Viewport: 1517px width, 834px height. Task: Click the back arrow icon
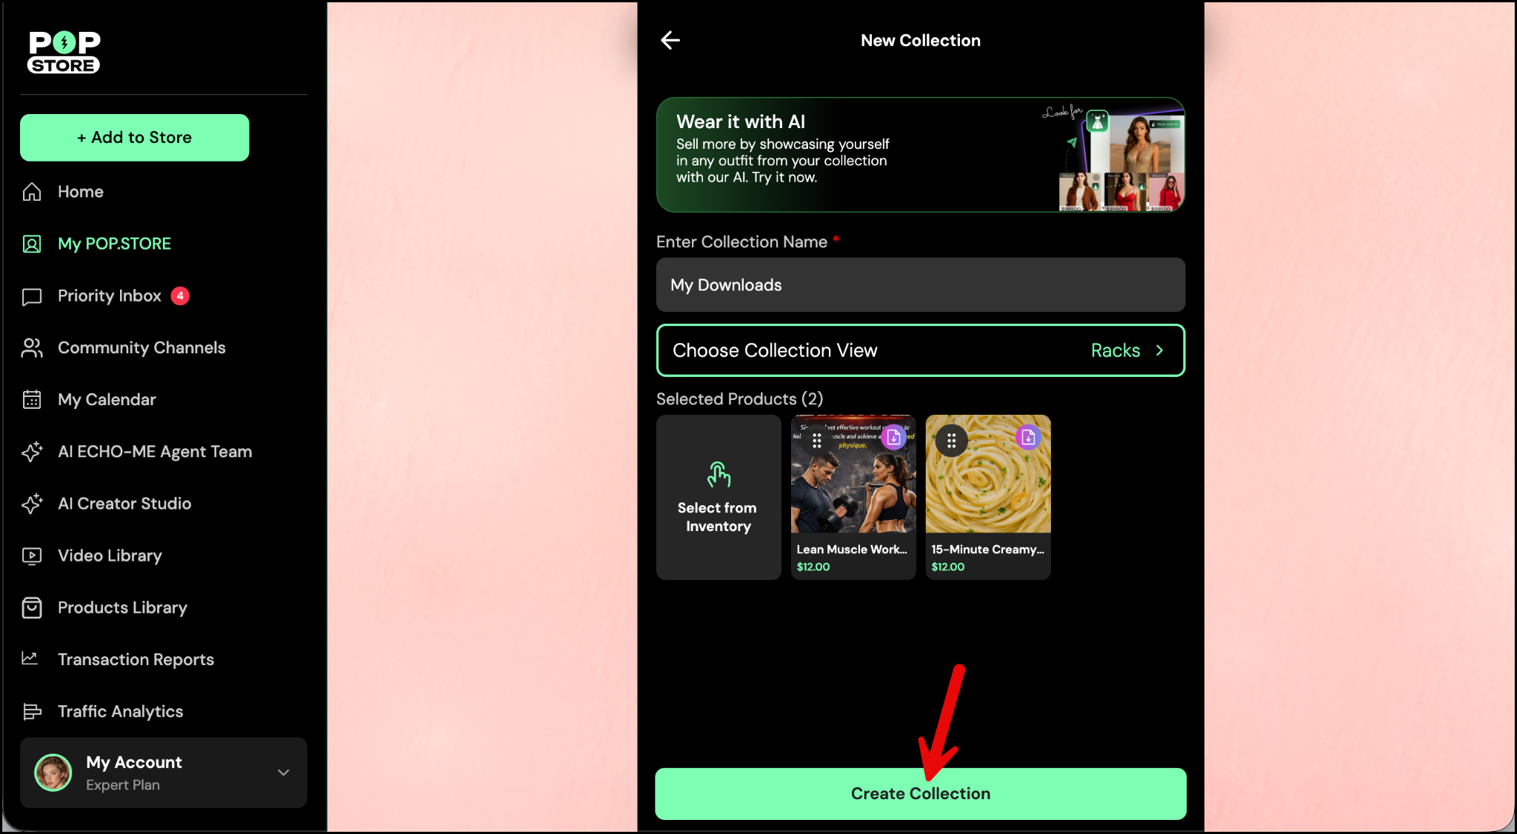click(670, 40)
